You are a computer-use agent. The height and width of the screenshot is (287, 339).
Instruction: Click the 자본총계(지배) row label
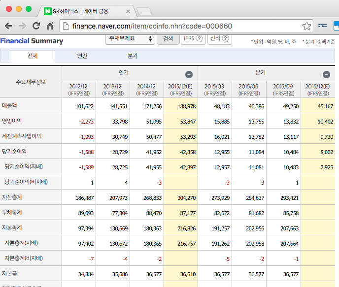pos(21,243)
